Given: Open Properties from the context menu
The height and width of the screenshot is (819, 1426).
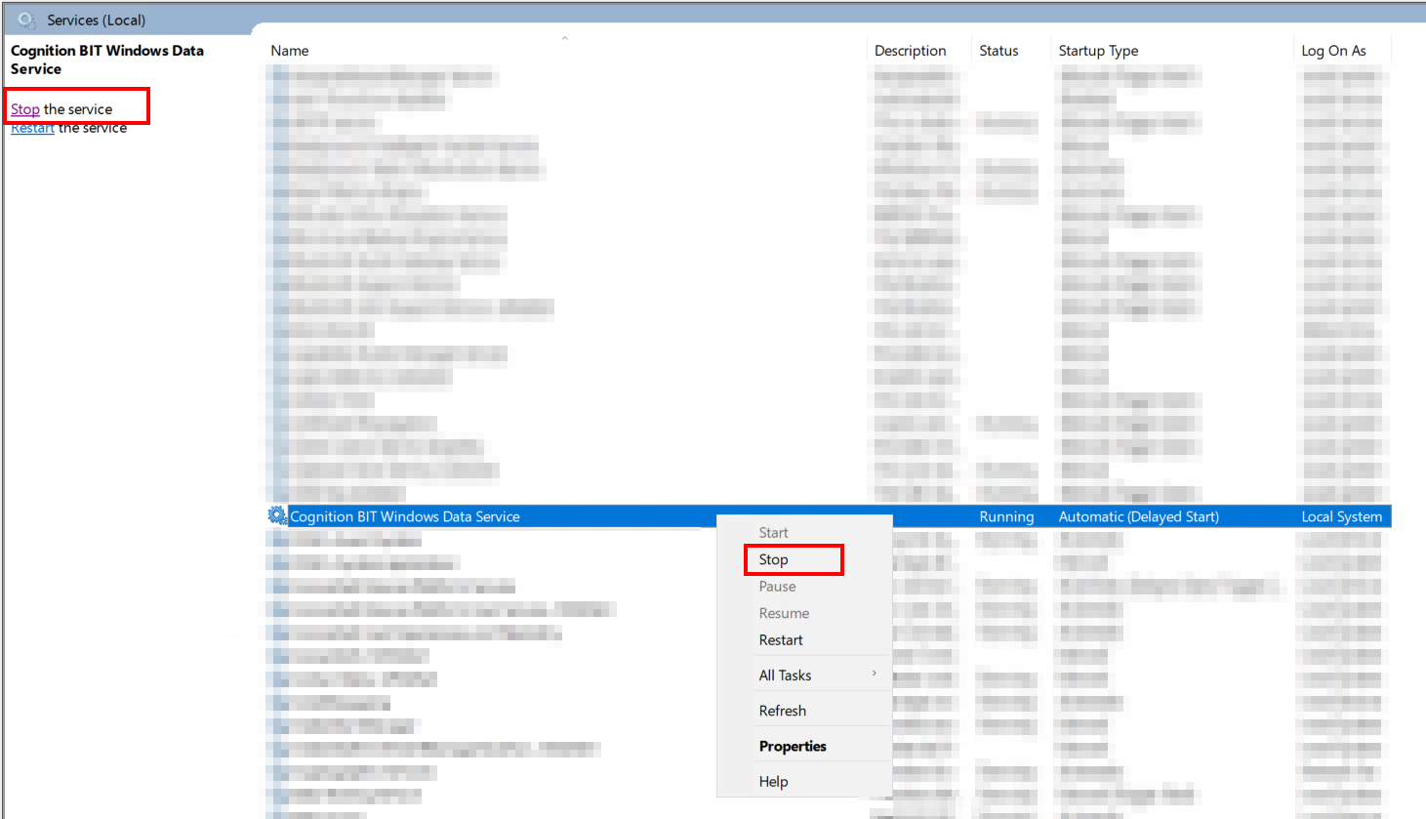Looking at the screenshot, I should coord(793,746).
